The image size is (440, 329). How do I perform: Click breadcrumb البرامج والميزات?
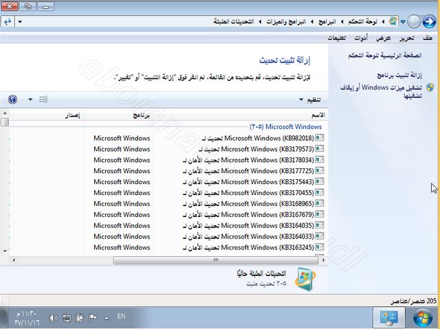(286, 21)
